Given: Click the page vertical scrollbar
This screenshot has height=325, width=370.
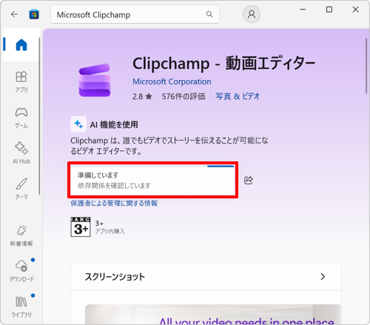Looking at the screenshot, I should pyautogui.click(x=366, y=66).
